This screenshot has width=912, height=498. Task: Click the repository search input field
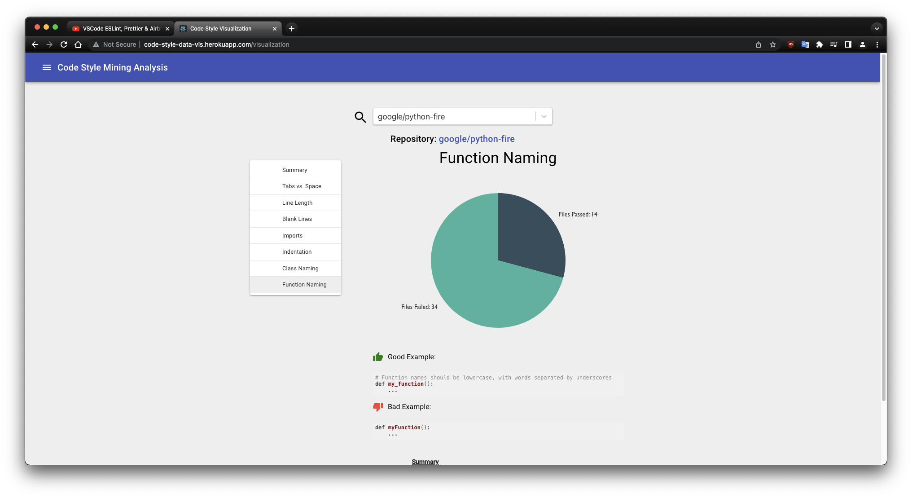(x=453, y=117)
